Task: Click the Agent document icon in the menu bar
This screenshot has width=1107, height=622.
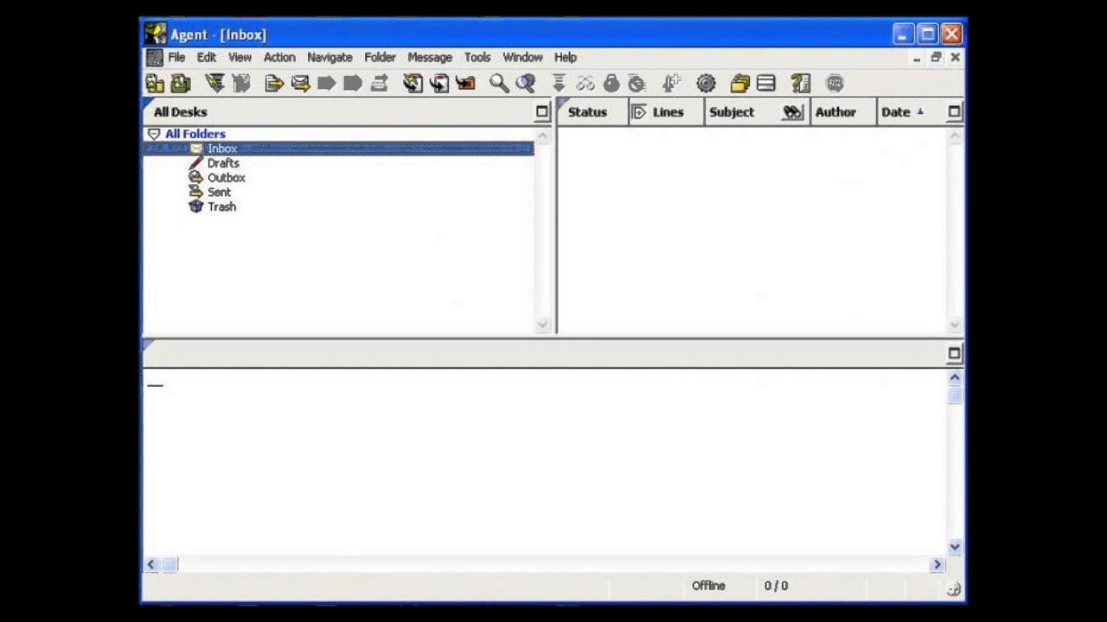Action: pos(155,58)
